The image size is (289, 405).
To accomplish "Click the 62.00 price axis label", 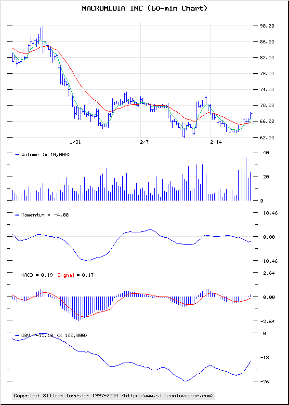I will [x=267, y=138].
